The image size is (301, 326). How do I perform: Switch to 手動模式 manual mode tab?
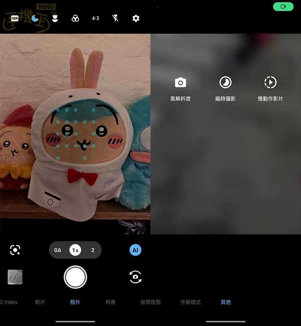(x=191, y=302)
